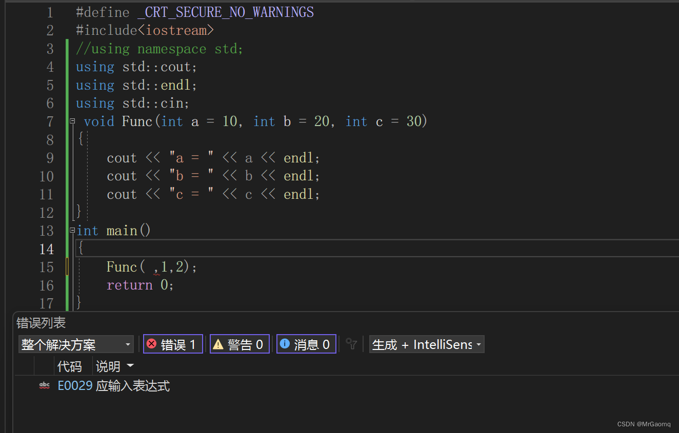Open the 说明 column dropdown arrow

(x=130, y=366)
